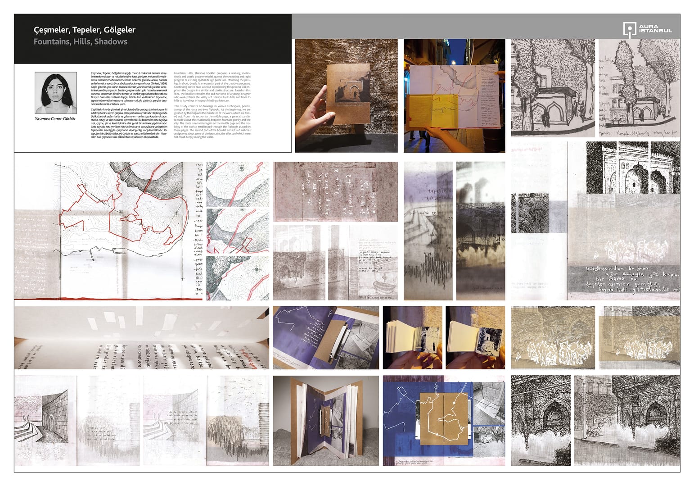The height and width of the screenshot is (486, 694).
Task: Open the left flipbook photo
Action: coord(412,338)
